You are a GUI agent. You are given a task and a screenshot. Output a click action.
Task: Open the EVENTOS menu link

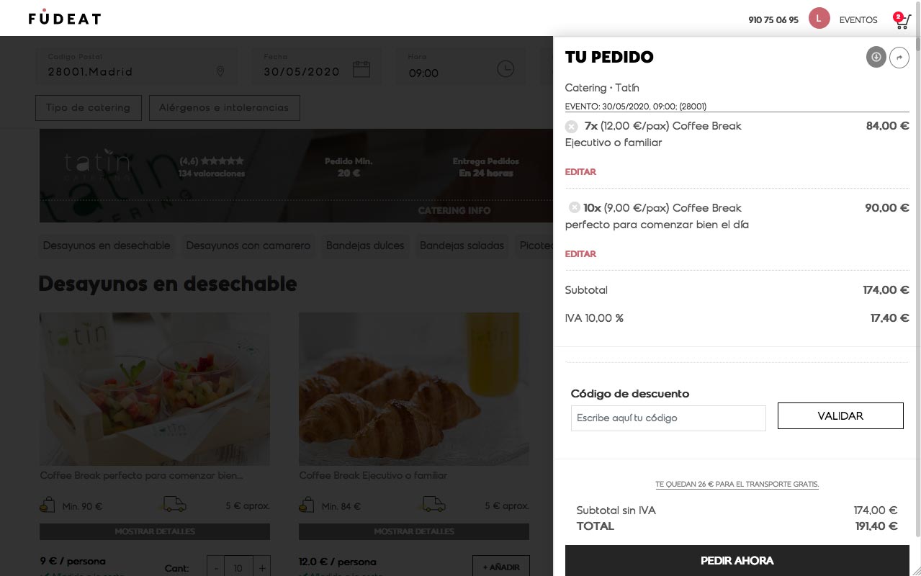[858, 20]
